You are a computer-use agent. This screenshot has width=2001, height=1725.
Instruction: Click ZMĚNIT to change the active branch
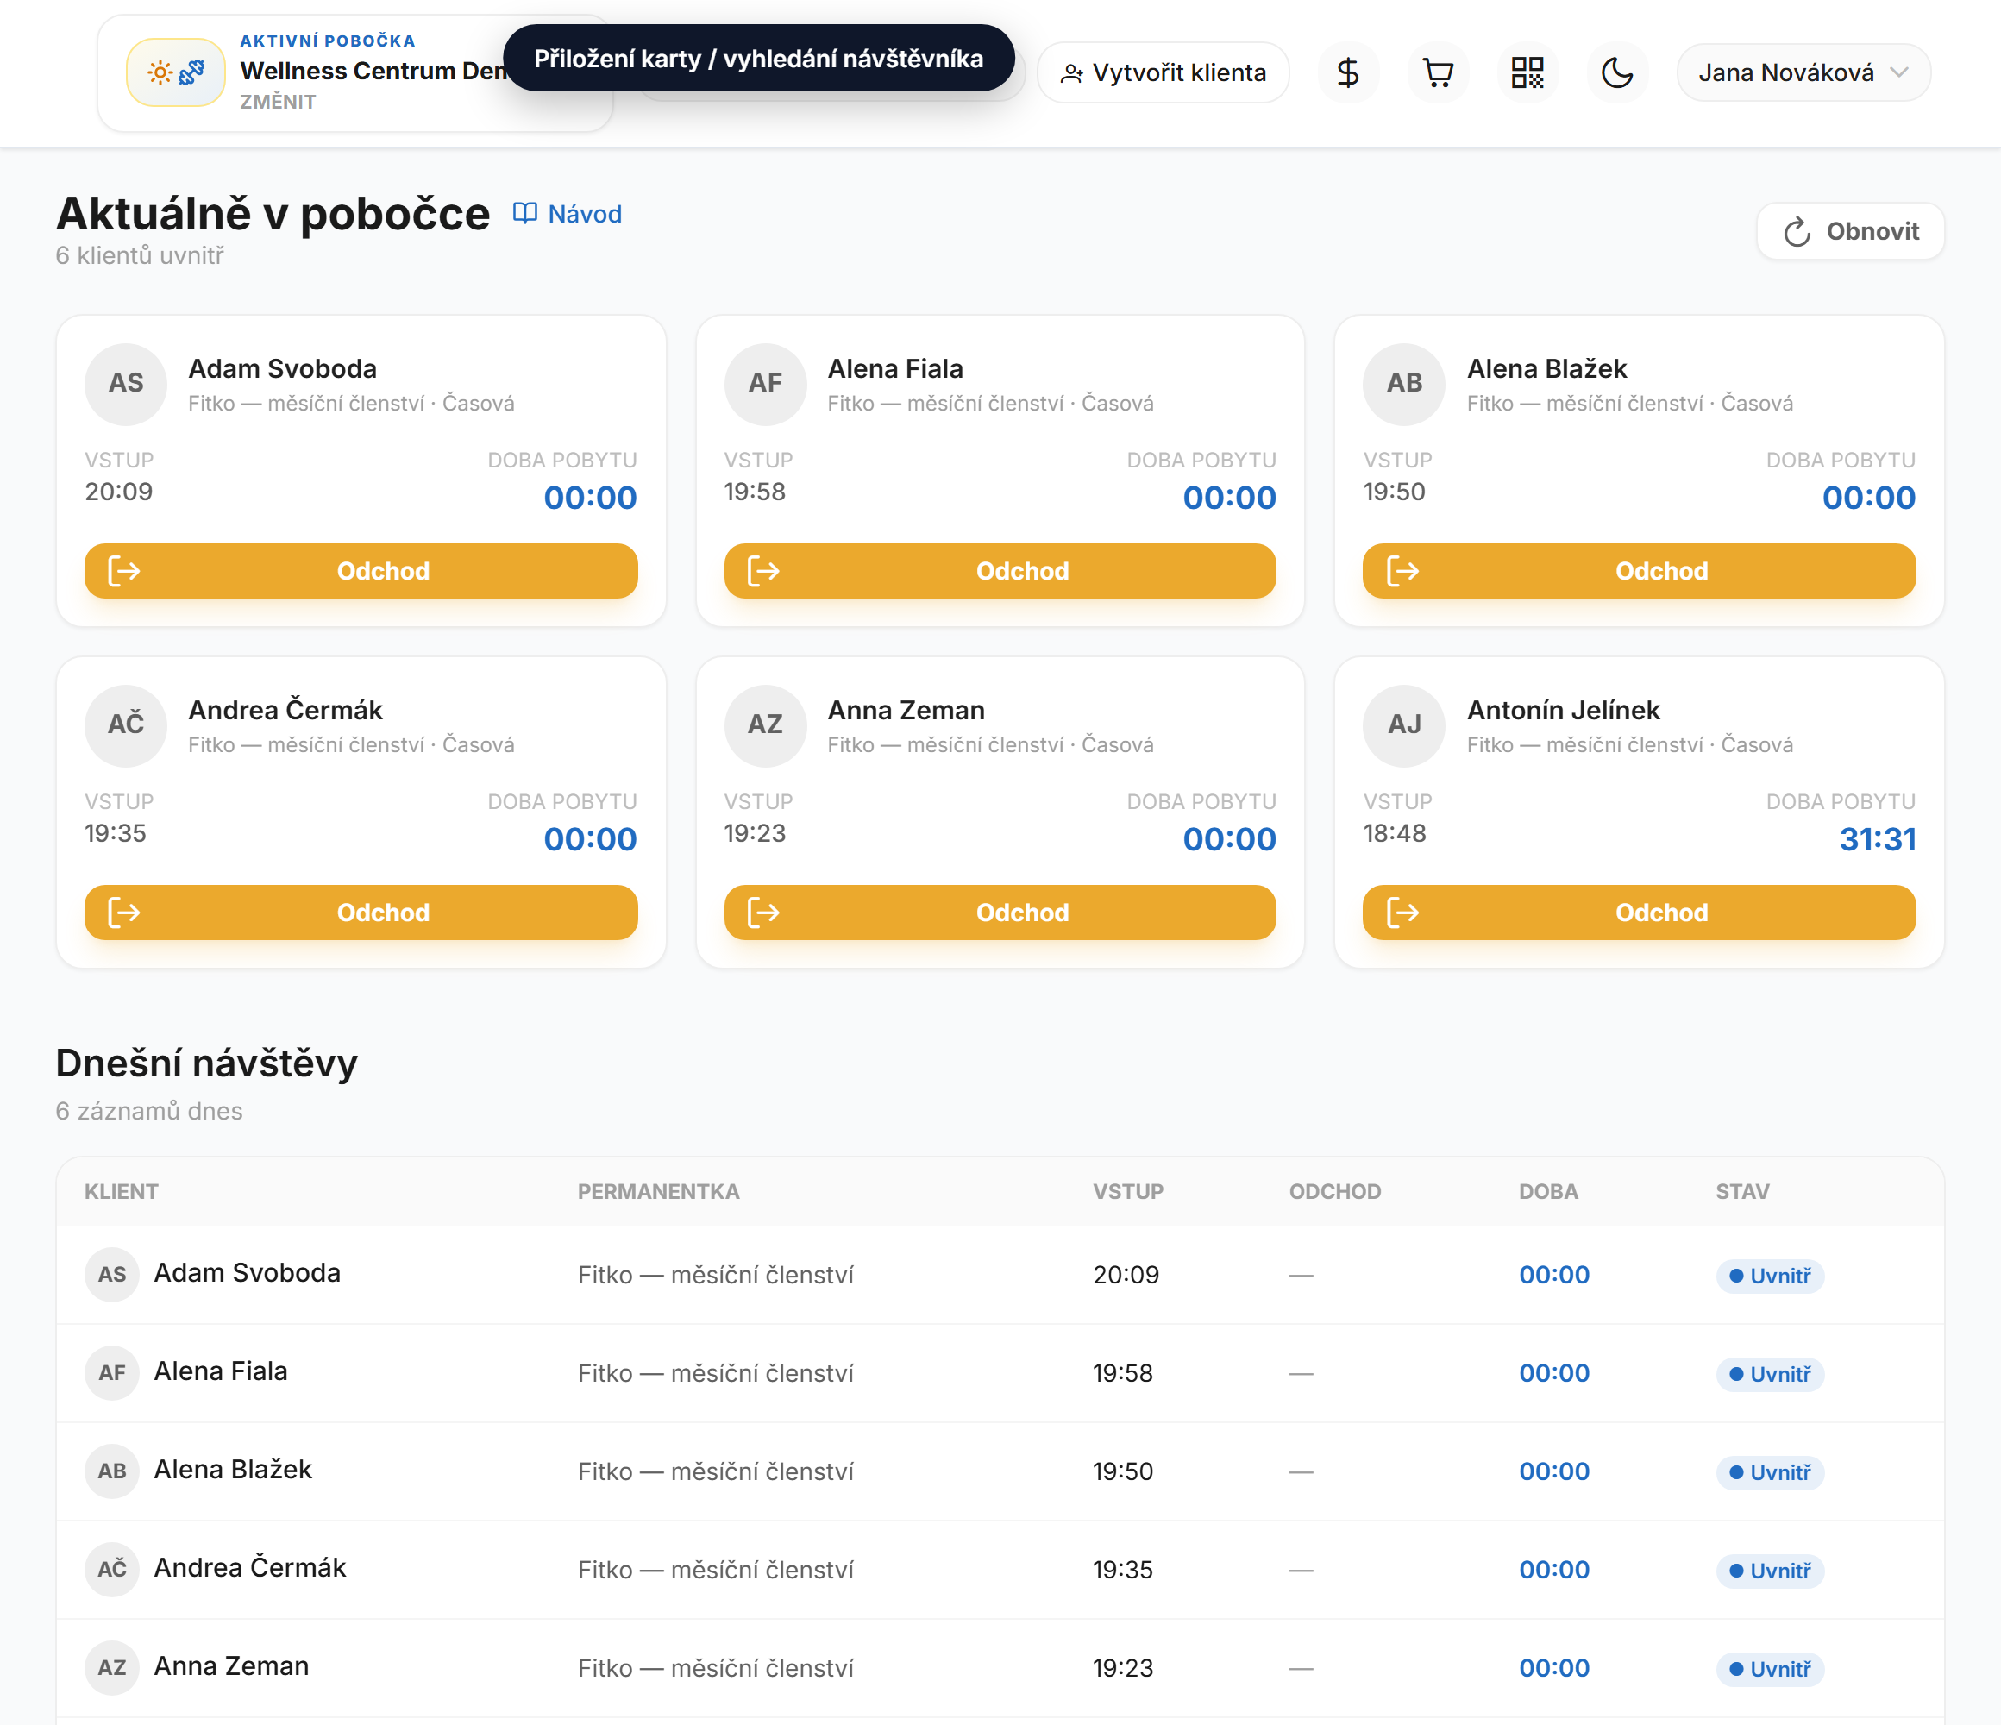[278, 102]
